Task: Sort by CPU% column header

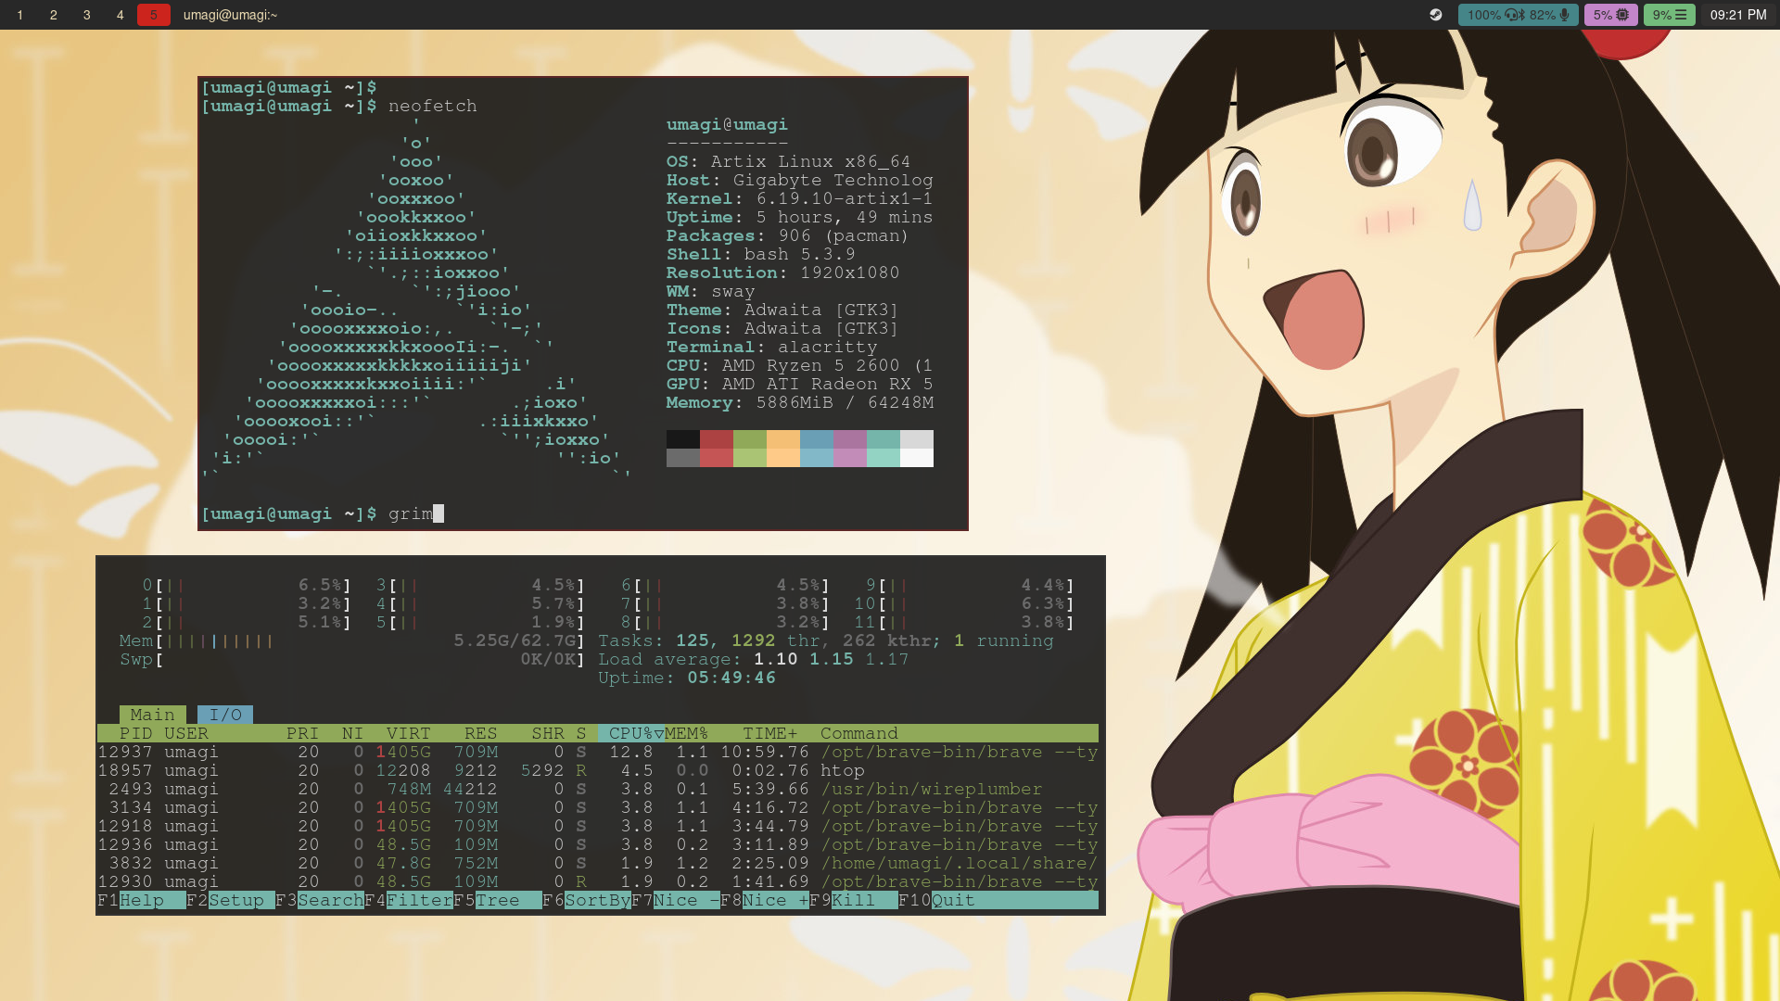Action: point(630,733)
